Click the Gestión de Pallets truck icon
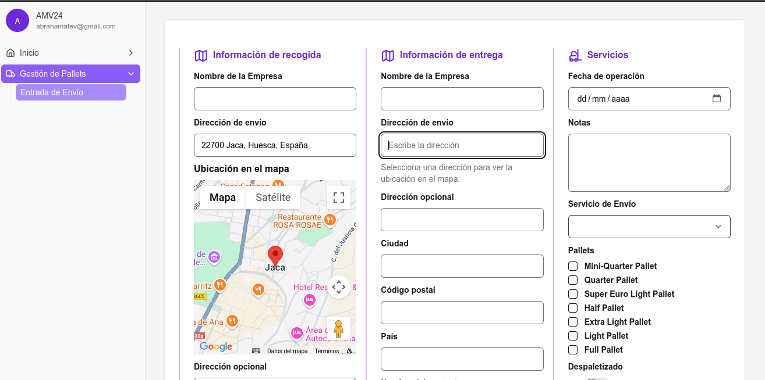 [x=10, y=74]
